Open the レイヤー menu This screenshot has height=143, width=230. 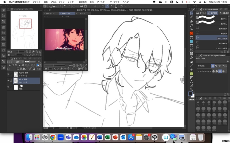point(72,2)
